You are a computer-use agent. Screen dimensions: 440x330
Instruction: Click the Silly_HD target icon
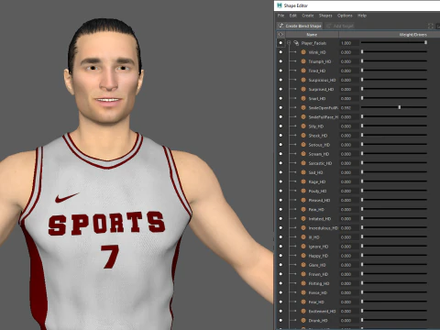pos(303,126)
